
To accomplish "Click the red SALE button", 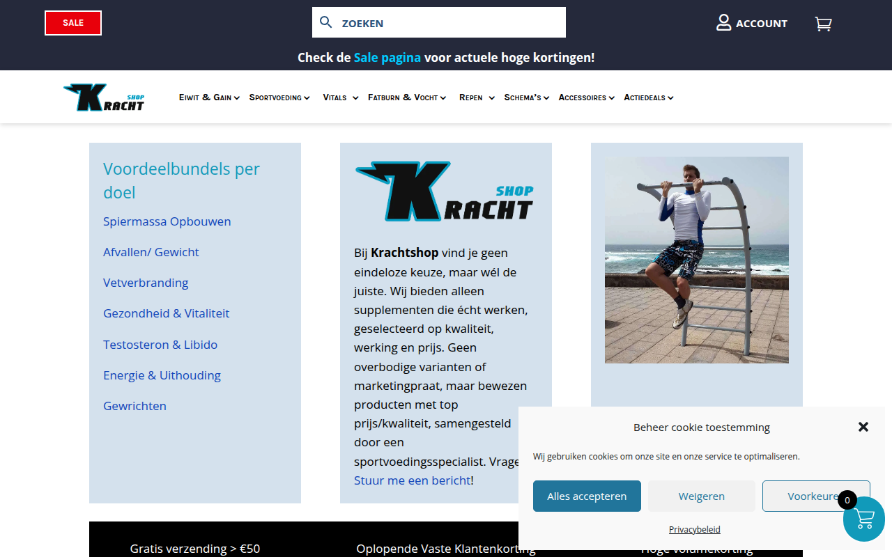I will pos(73,23).
